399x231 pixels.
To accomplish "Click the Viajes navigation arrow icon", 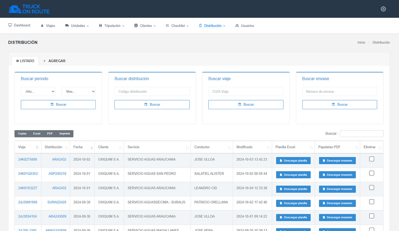I will (x=42, y=26).
